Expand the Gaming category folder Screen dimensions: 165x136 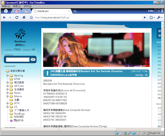7,75
